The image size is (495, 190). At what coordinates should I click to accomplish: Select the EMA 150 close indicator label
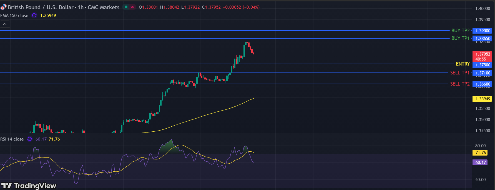14,16
